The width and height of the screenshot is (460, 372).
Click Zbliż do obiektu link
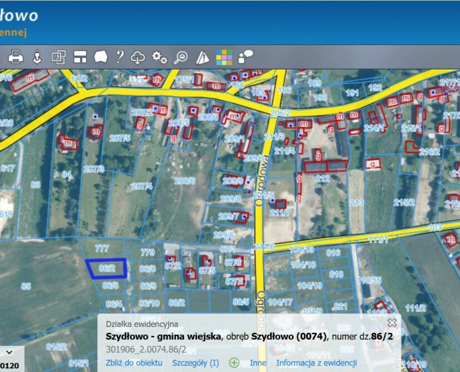(134, 363)
